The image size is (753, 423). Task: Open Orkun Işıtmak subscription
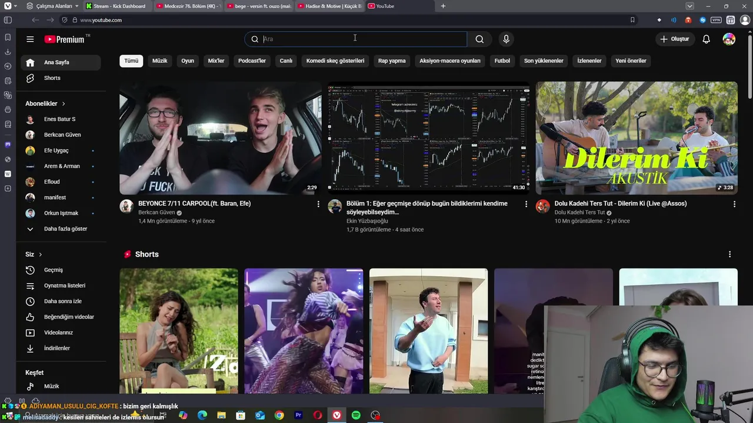click(61, 213)
